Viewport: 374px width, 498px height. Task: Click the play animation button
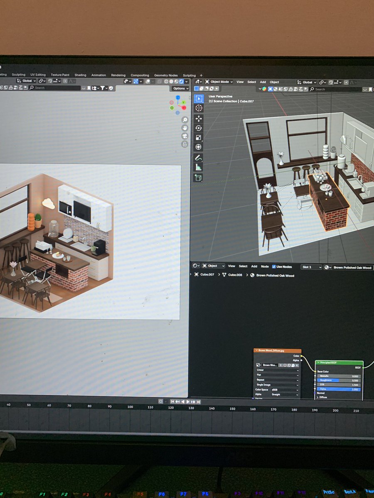pyautogui.click(x=188, y=402)
